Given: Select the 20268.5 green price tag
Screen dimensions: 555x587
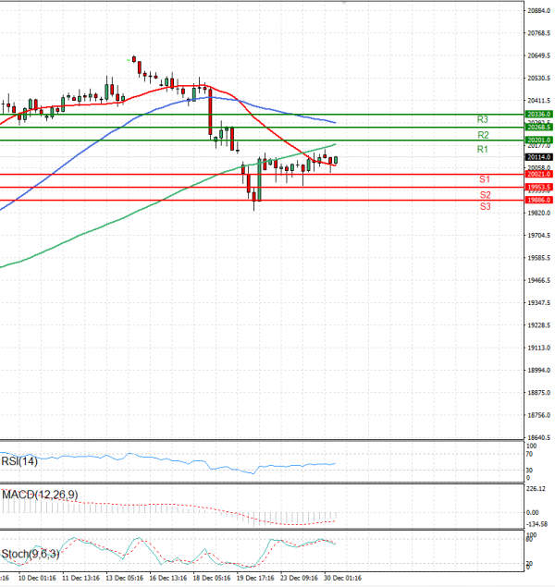Looking at the screenshot, I should point(538,127).
